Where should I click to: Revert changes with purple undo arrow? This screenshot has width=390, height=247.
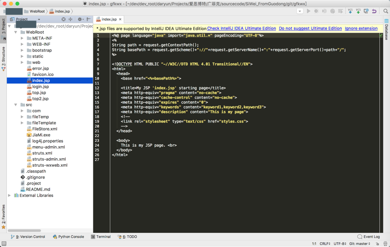click(374, 11)
